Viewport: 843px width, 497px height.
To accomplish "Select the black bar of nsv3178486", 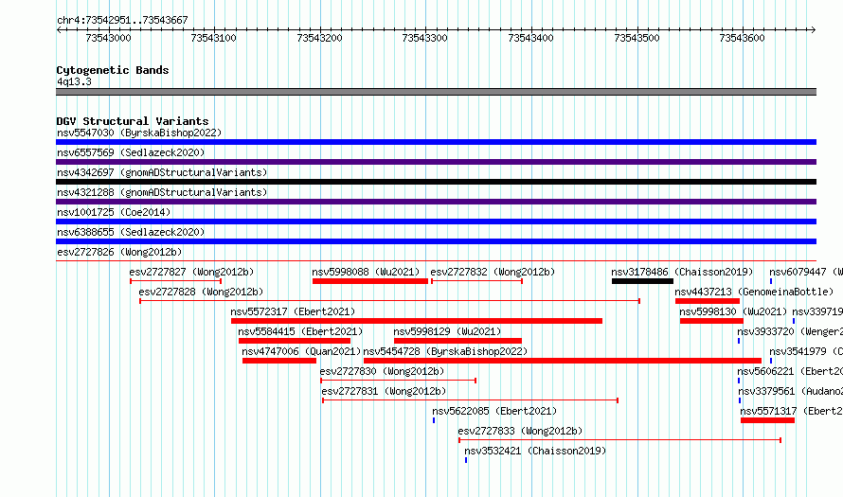I will [642, 281].
